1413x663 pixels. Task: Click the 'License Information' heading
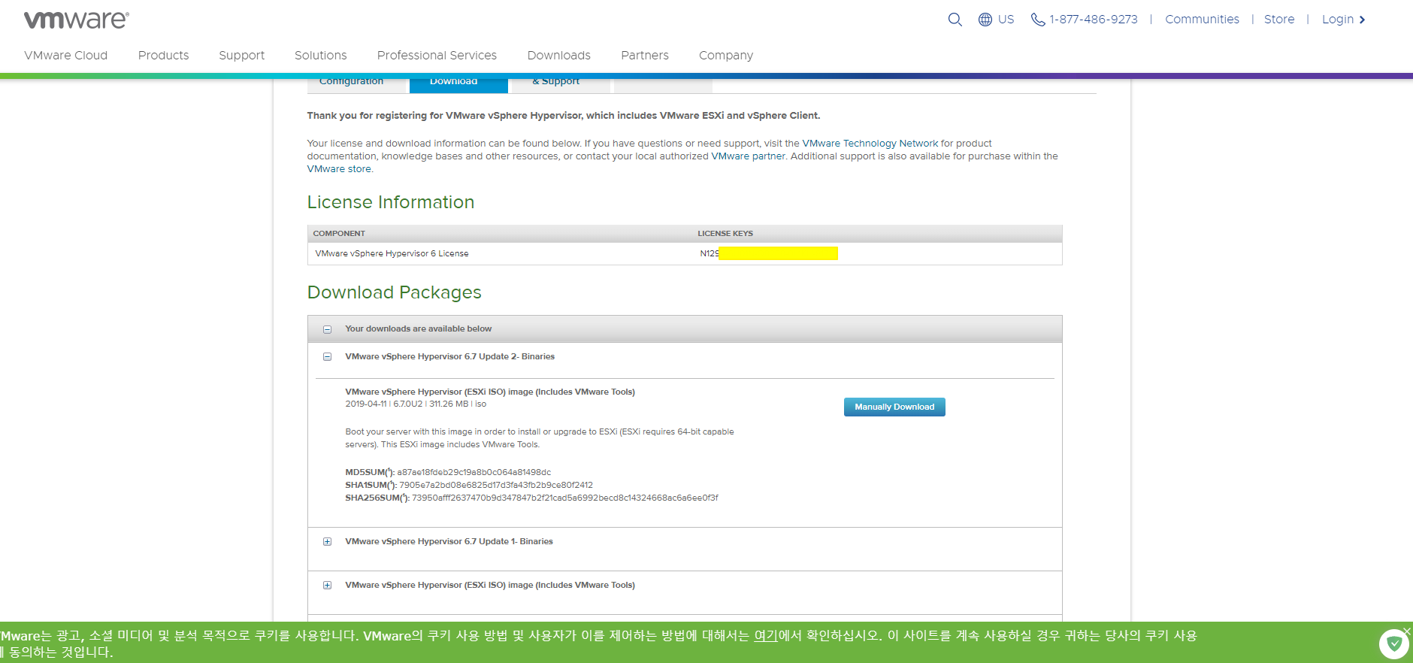pos(391,202)
